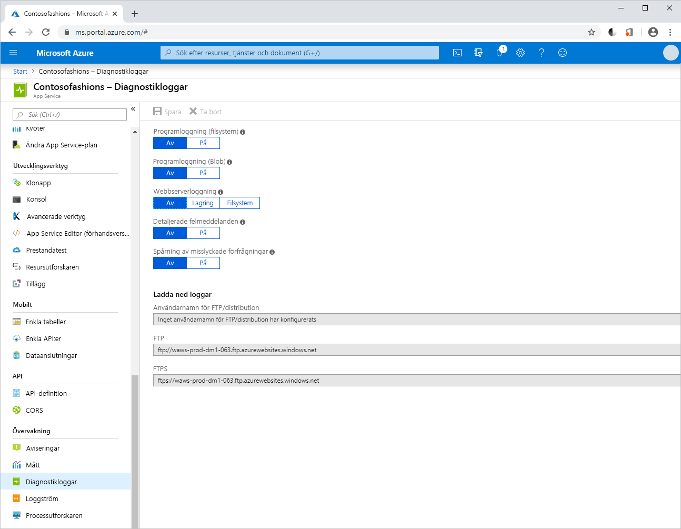Click the Chrome profile icon
The image size is (681, 529).
click(653, 32)
